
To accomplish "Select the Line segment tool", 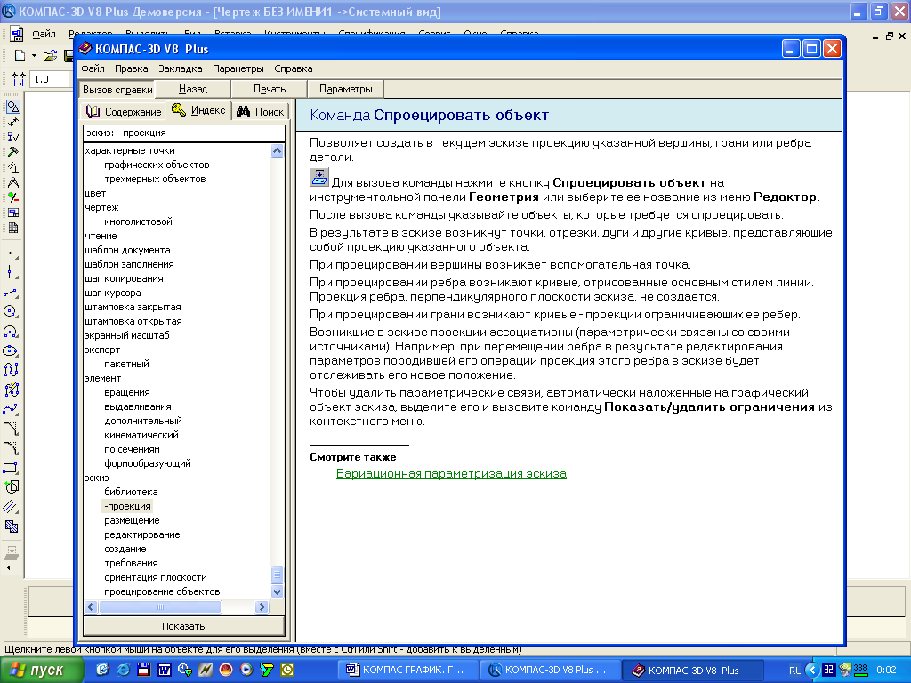I will [11, 293].
